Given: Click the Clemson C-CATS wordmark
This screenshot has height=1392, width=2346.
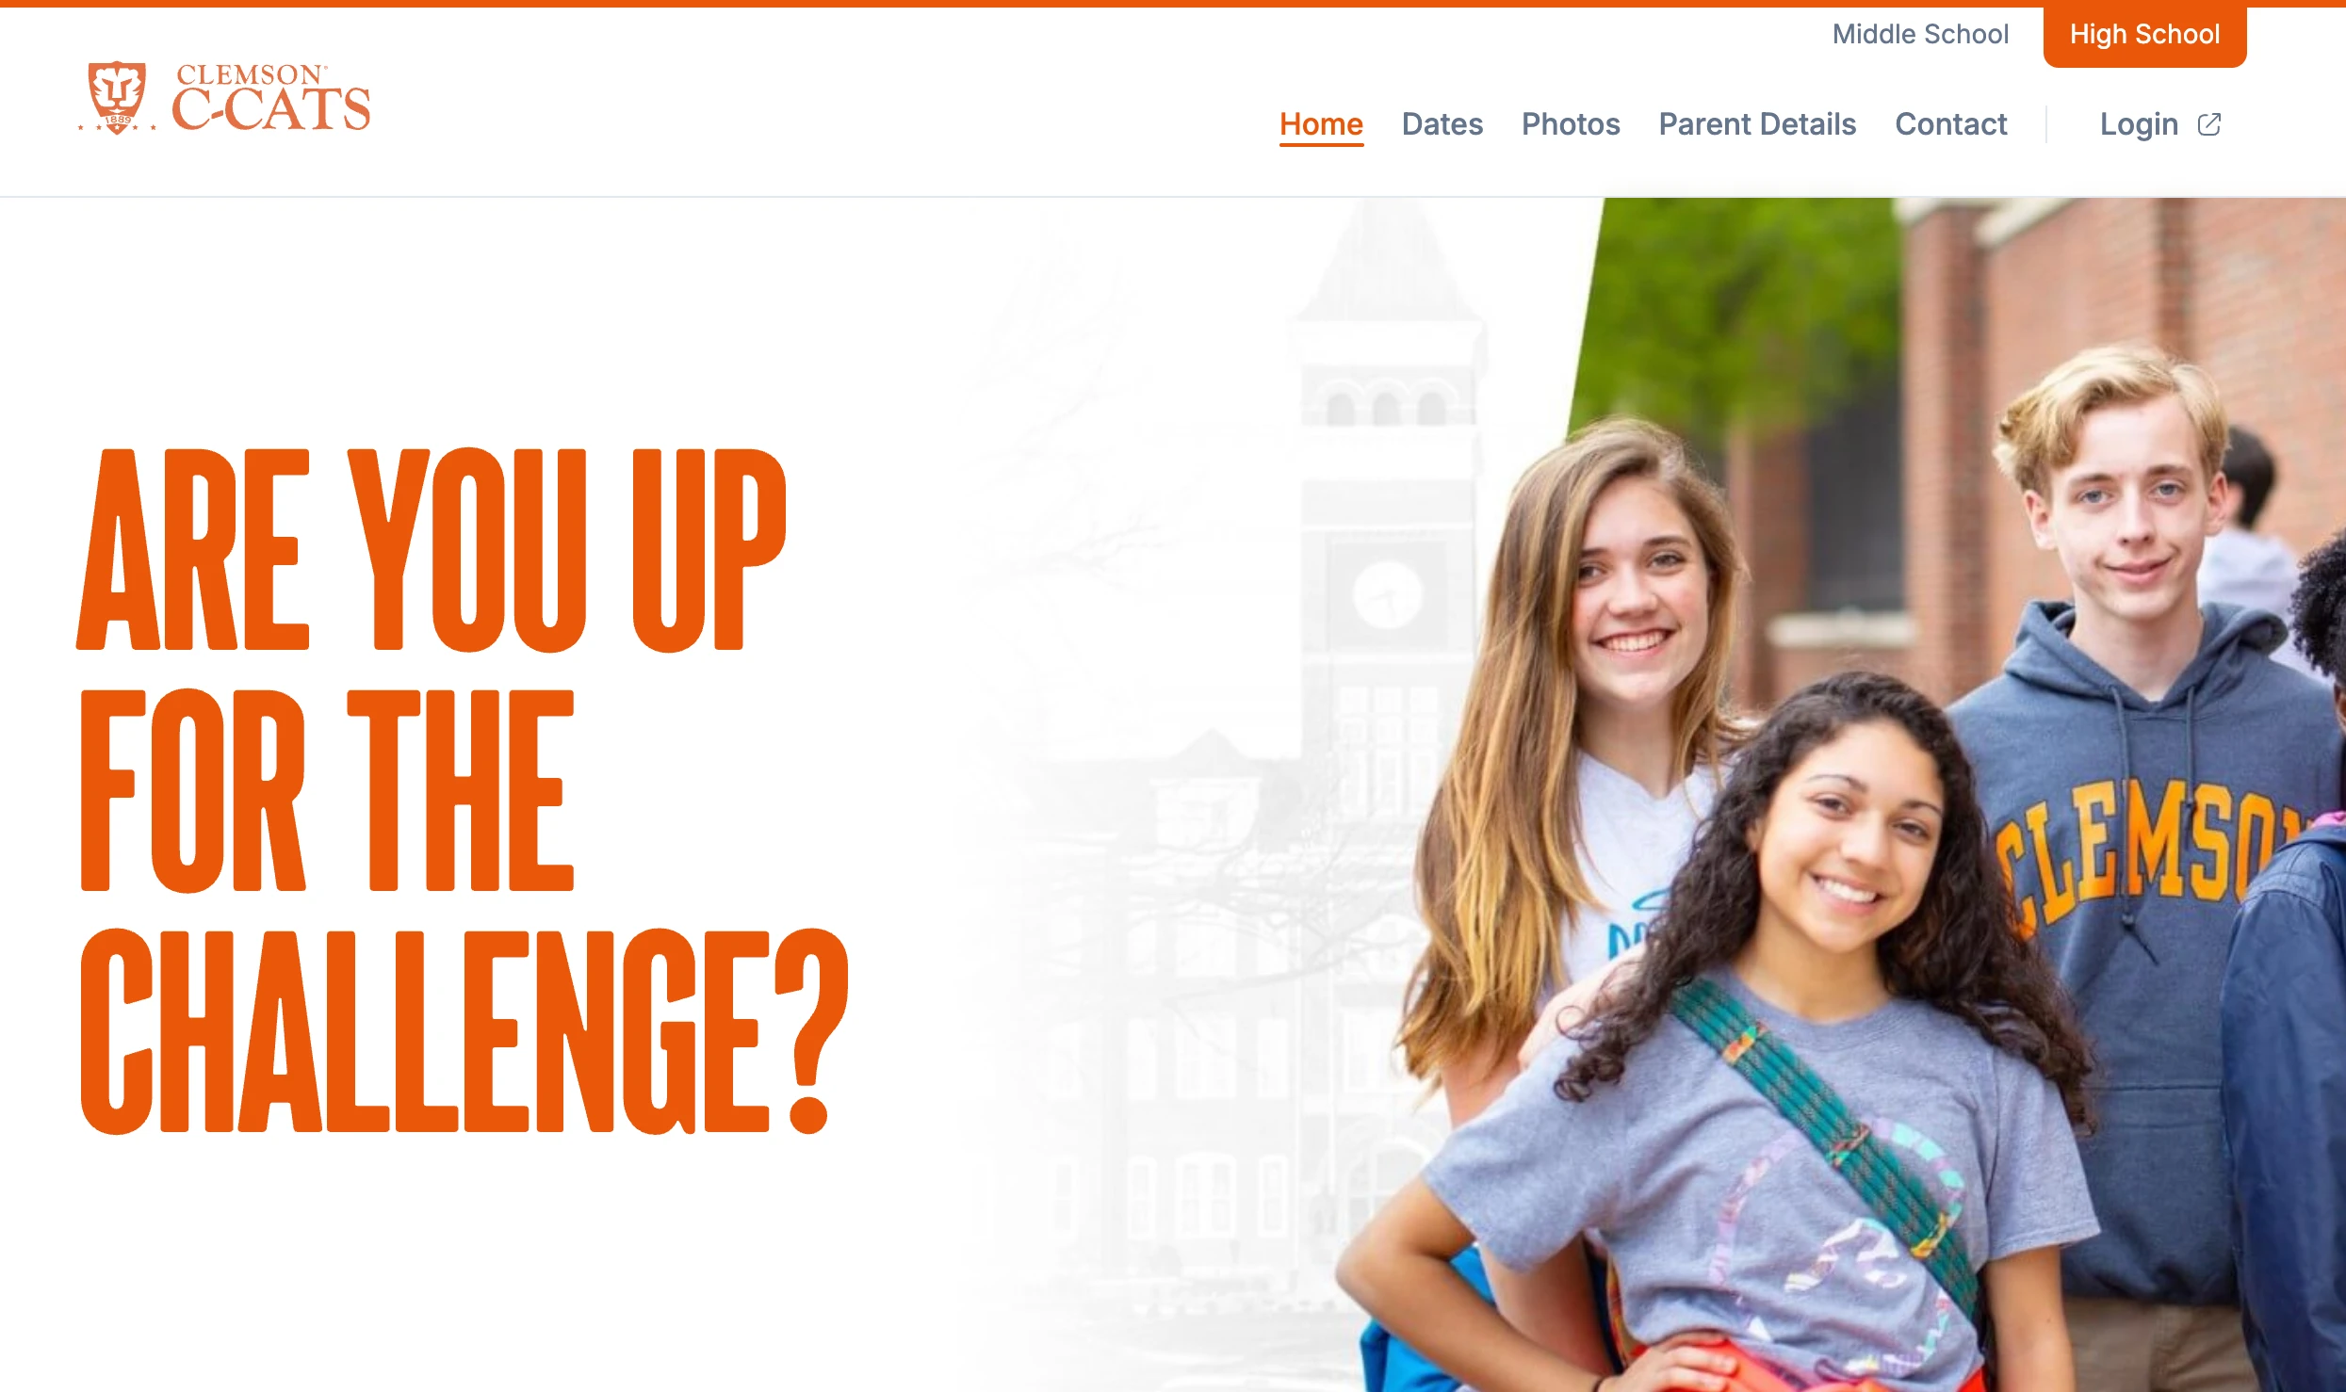Looking at the screenshot, I should click(x=271, y=98).
